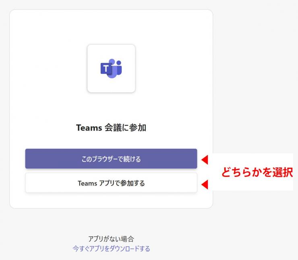Viewport: 298px width, 260px height.
Task: Click the red arrow beside このブラウザーで続ける
Action: pyautogui.click(x=204, y=160)
